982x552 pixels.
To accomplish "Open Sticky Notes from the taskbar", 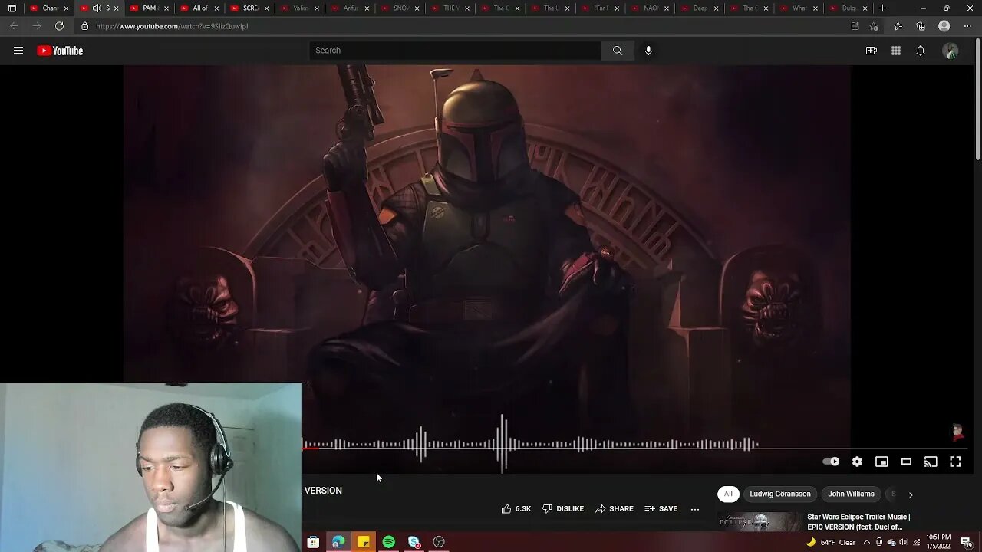I will click(x=364, y=542).
